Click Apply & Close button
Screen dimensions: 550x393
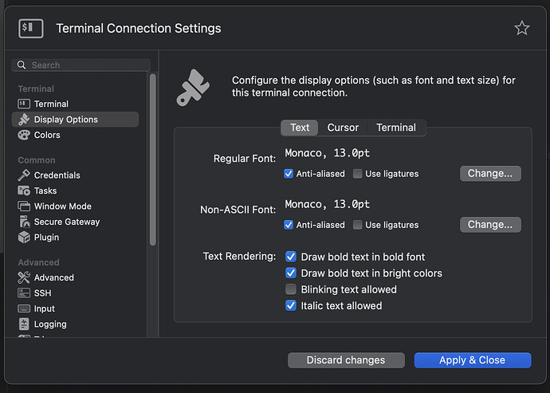click(x=472, y=360)
